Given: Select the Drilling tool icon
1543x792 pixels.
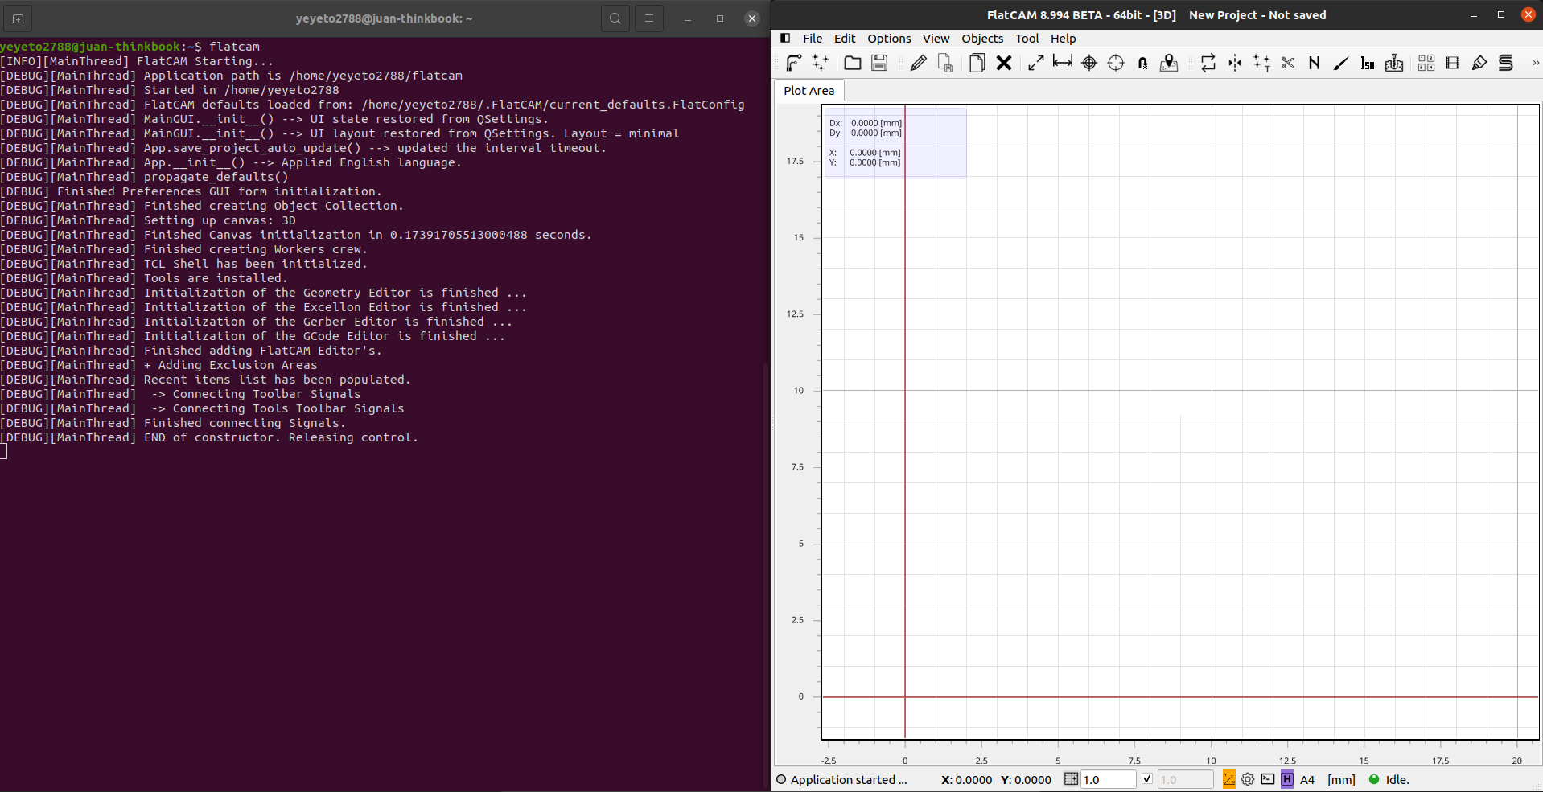Looking at the screenshot, I should 1394,63.
